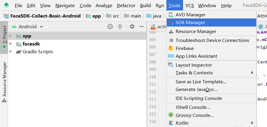
Task: Select Generate JavaDoc option
Action: pos(211,90)
